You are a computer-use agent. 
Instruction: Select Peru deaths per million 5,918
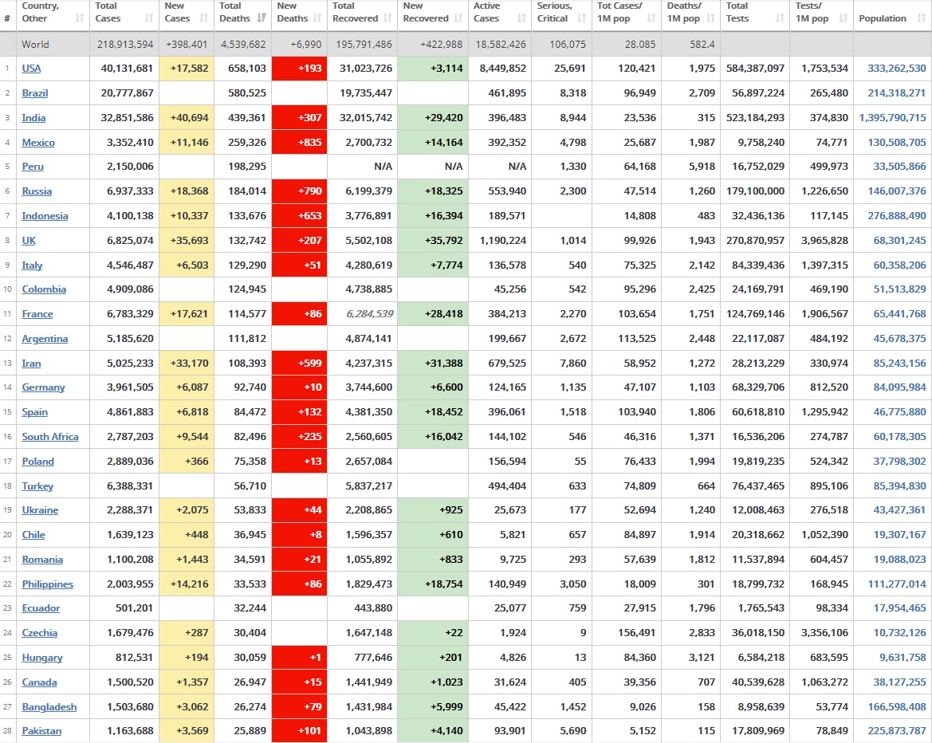[702, 167]
